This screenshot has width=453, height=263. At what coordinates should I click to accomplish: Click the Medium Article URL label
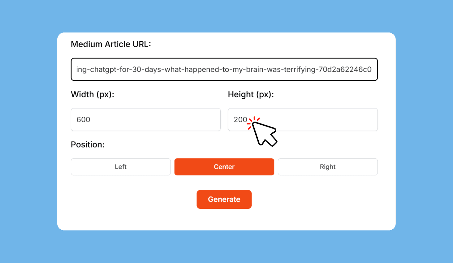click(x=111, y=44)
